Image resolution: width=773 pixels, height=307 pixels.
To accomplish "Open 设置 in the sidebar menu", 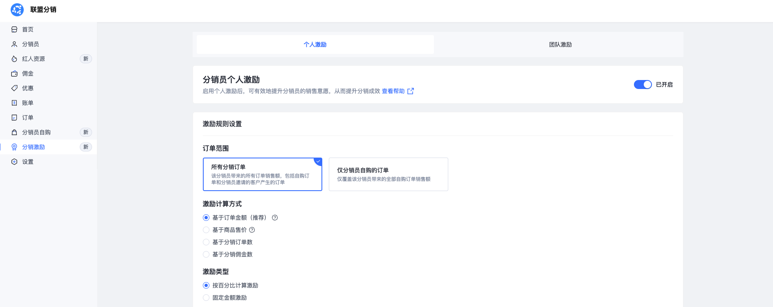I will [x=49, y=162].
